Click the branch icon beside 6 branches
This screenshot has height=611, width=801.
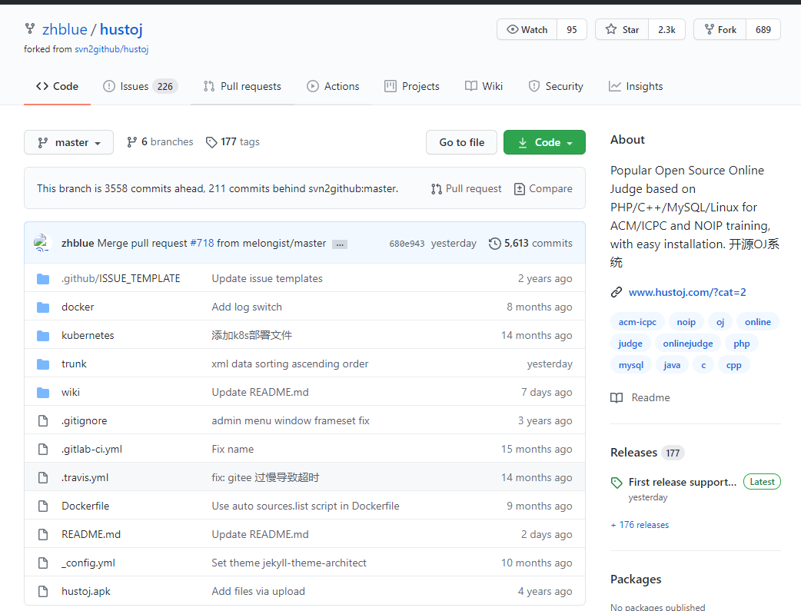(x=131, y=142)
